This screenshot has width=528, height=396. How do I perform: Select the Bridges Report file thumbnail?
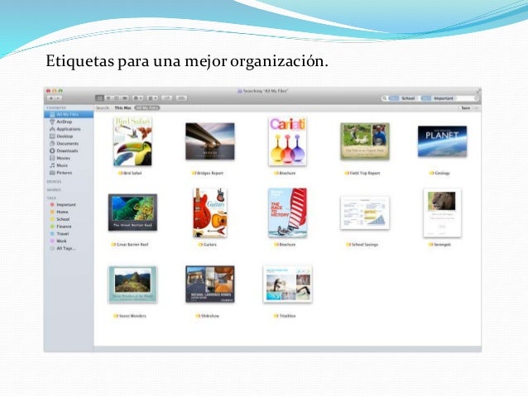(x=210, y=141)
